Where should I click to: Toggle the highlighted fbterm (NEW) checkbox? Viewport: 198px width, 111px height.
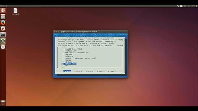(x=63, y=64)
